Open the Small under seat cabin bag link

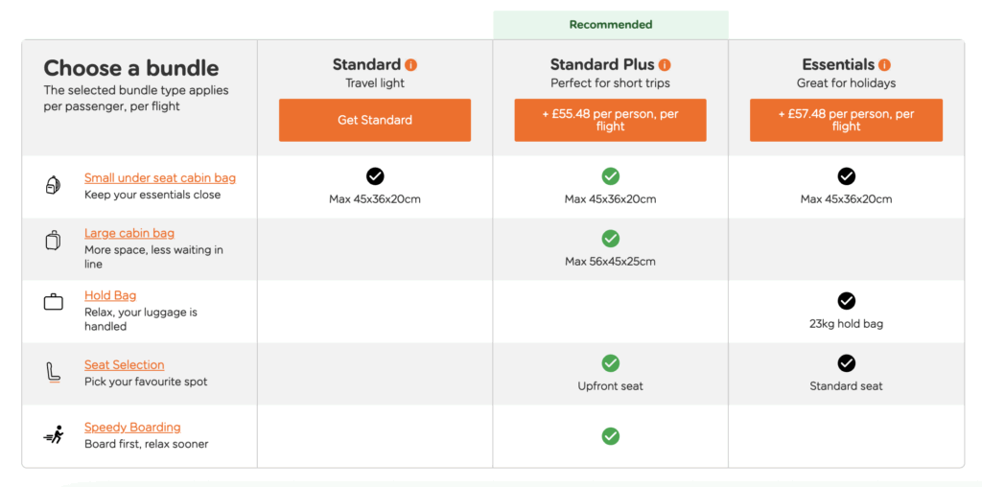160,178
